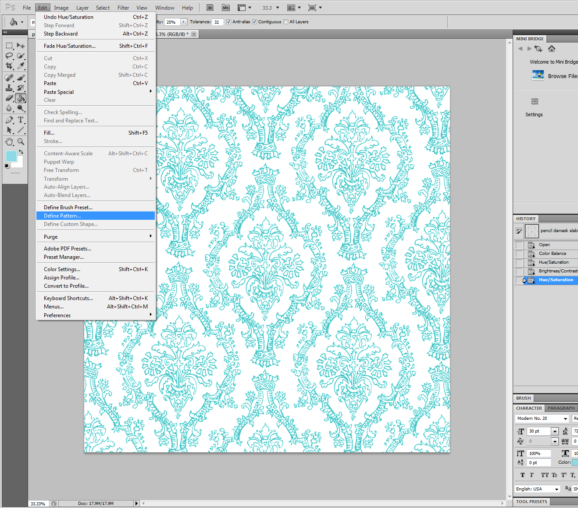Image resolution: width=578 pixels, height=508 pixels.
Task: Select the Lasso tool
Action: coord(9,56)
